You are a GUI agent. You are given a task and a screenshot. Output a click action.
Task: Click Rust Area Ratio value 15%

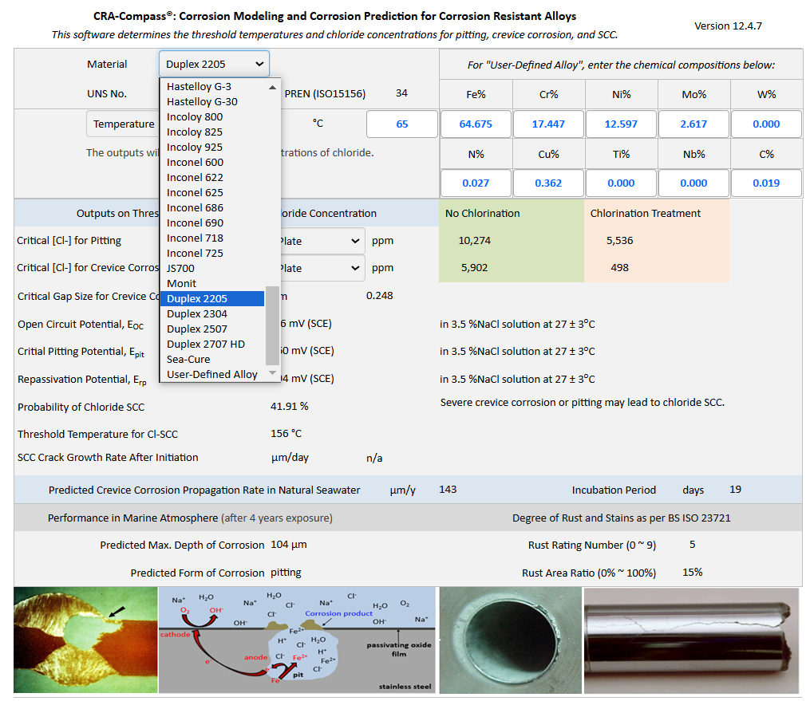click(692, 573)
